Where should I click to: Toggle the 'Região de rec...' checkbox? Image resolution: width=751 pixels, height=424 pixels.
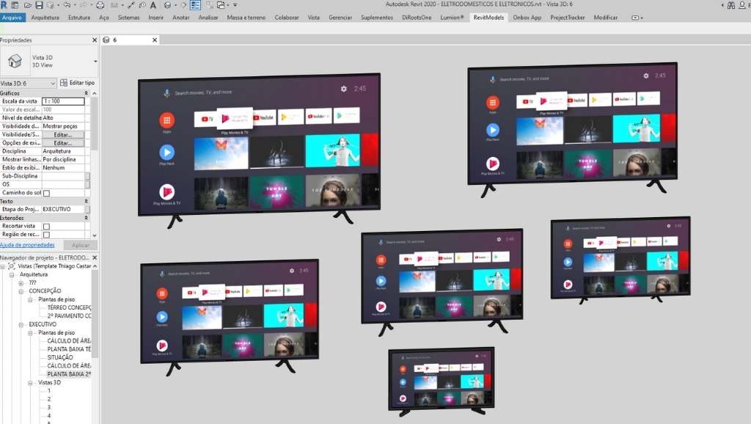click(46, 235)
